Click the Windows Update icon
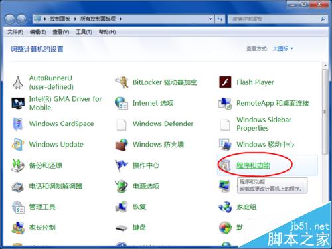 pyautogui.click(x=18, y=145)
